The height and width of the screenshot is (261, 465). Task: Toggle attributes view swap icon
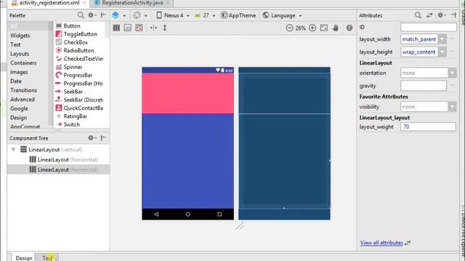point(429,15)
